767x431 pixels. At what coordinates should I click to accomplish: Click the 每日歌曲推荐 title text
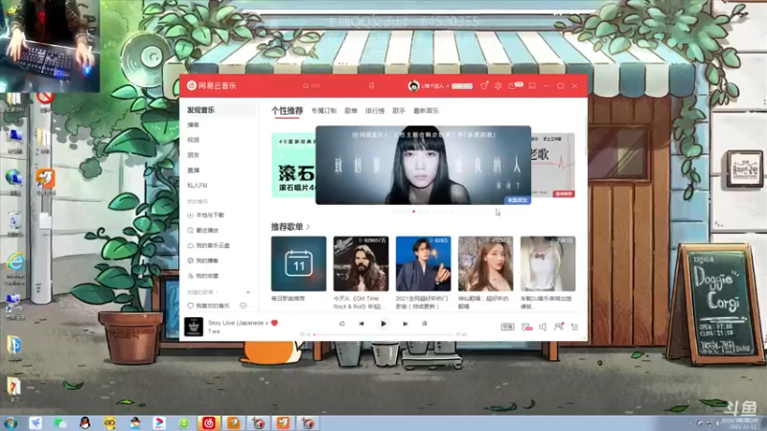click(289, 298)
